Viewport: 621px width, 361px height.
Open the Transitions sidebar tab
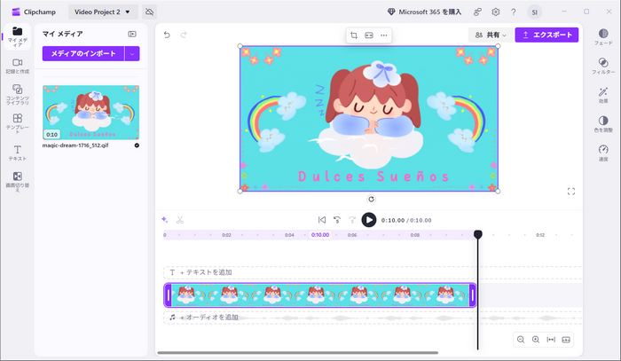coord(17,182)
